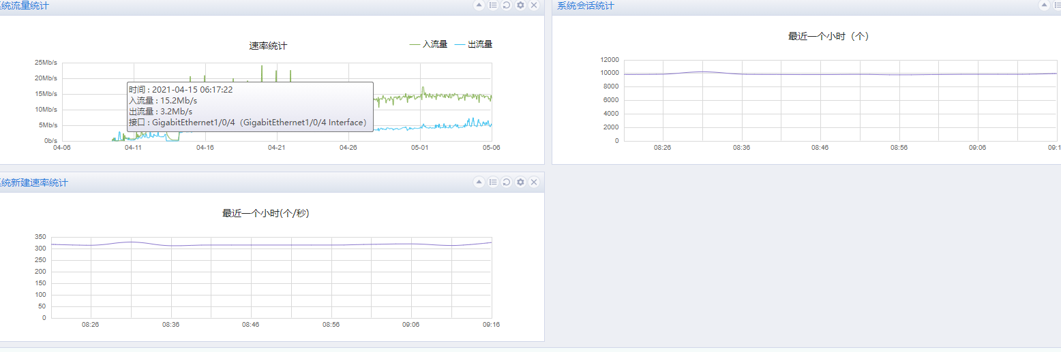This screenshot has width=1061, height=352.
Task: Click the 最近一个小时（个） chart title
Action: (x=828, y=36)
